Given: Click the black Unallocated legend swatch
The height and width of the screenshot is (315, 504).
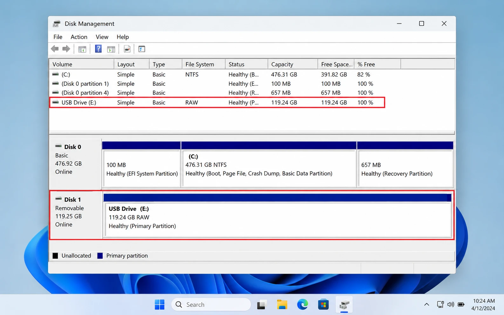Looking at the screenshot, I should [x=55, y=256].
